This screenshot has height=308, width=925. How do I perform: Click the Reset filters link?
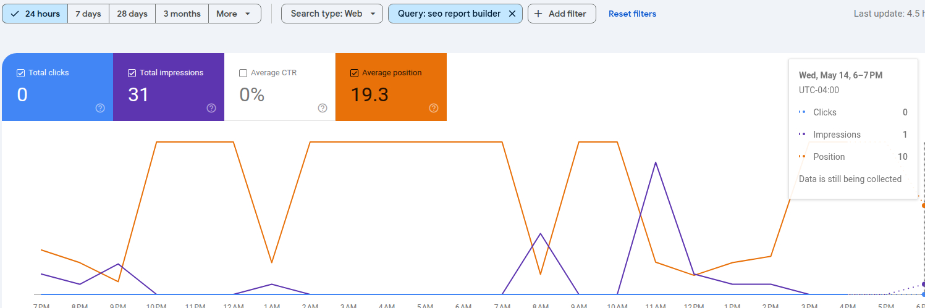[632, 14]
